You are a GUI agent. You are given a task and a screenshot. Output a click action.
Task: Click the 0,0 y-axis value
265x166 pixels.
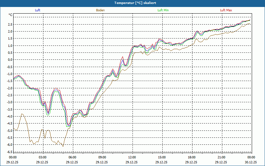[10, 60]
